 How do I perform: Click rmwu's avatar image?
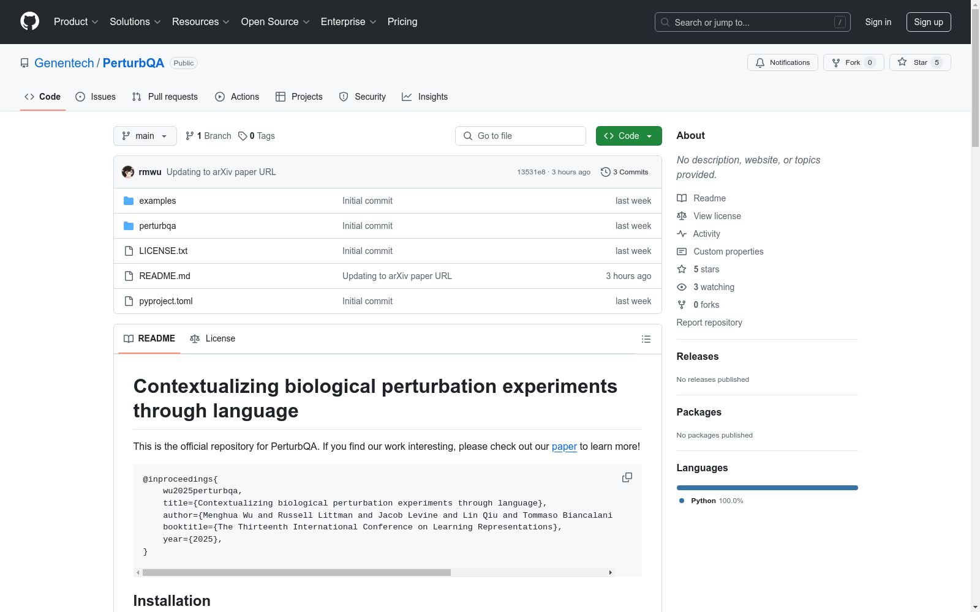(x=128, y=172)
